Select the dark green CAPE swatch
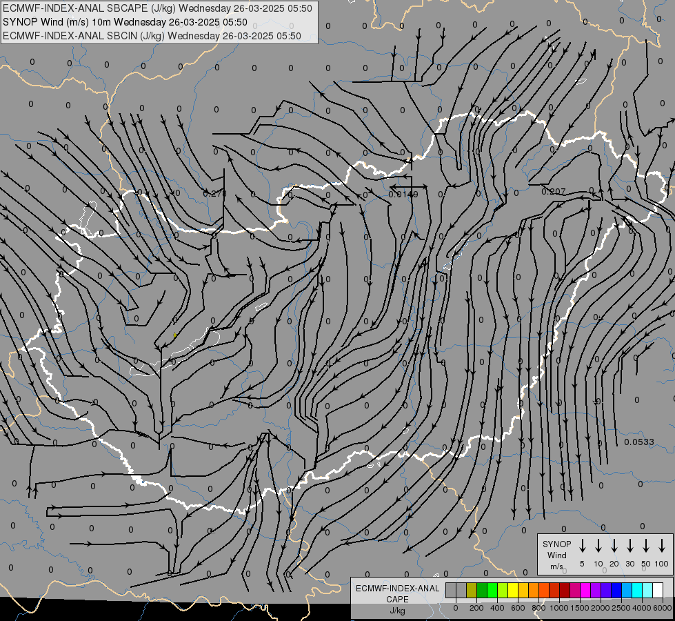675x621 pixels. 482,590
